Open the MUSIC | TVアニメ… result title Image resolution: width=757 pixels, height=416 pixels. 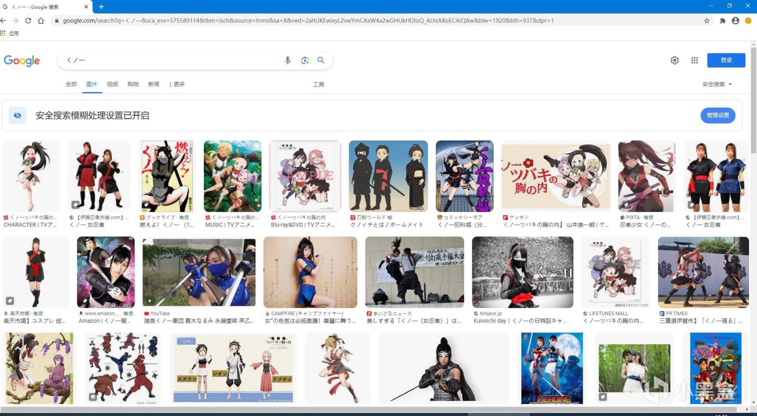pyautogui.click(x=230, y=225)
